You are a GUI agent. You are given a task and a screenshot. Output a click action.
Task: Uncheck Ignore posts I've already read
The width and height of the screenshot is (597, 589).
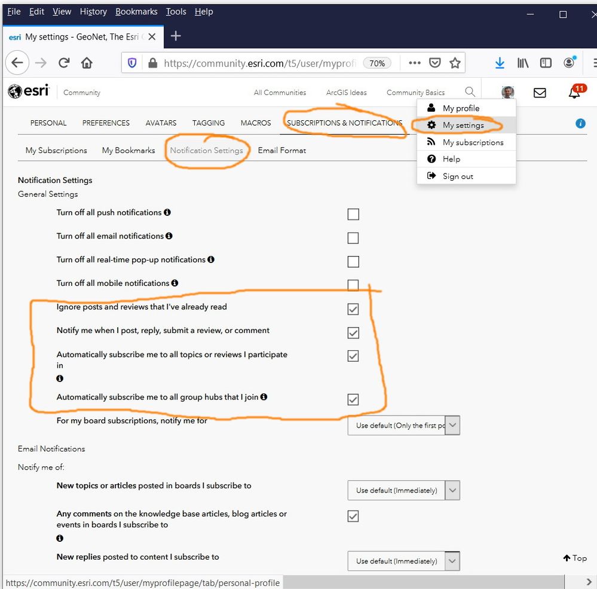click(353, 309)
